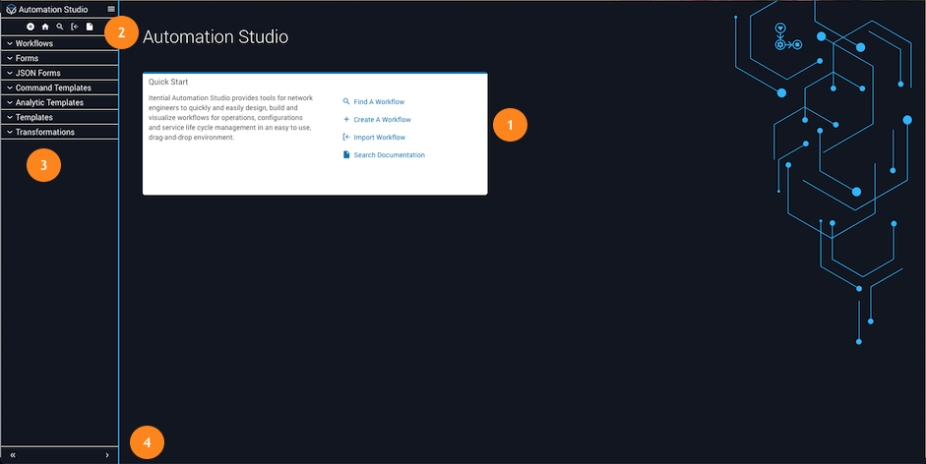Click the import icon in sidebar toolbar

tap(75, 27)
